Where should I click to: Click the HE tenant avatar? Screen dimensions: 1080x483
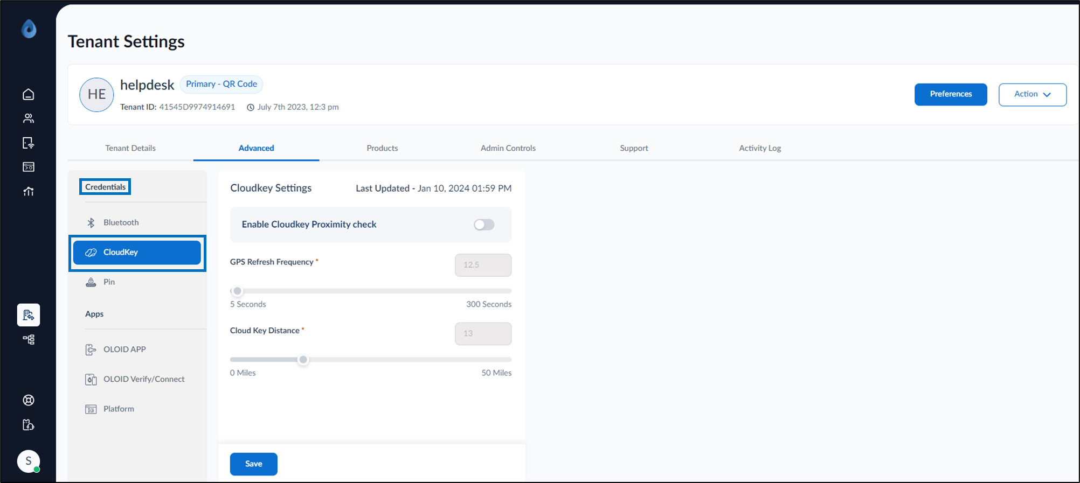[x=96, y=94]
